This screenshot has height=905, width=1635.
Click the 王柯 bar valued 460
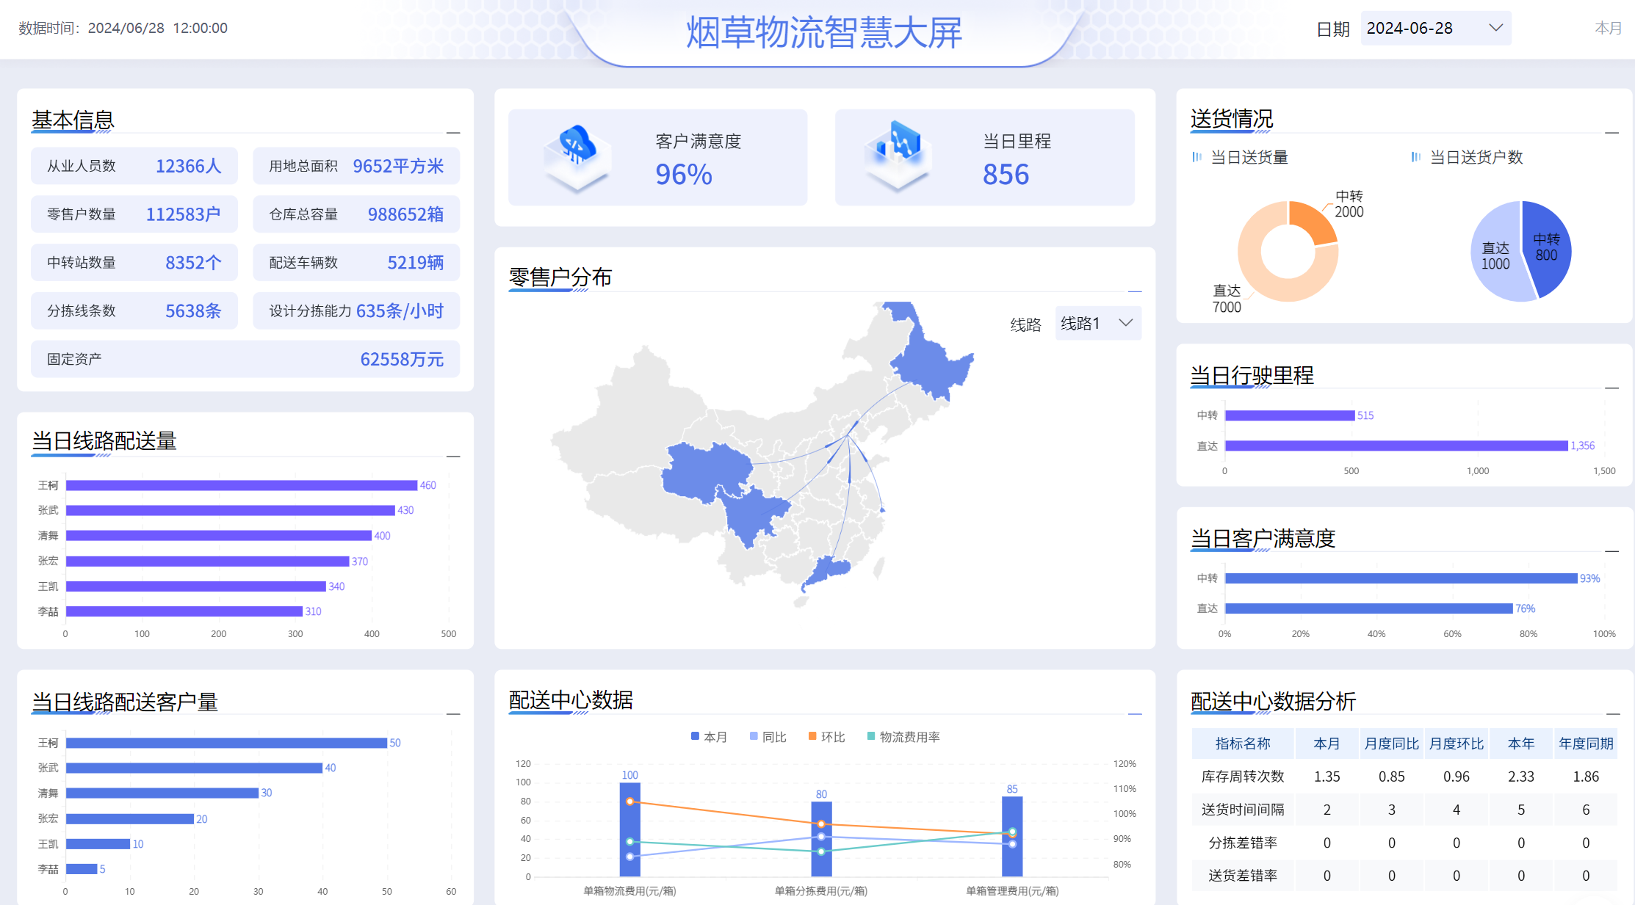pyautogui.click(x=242, y=485)
